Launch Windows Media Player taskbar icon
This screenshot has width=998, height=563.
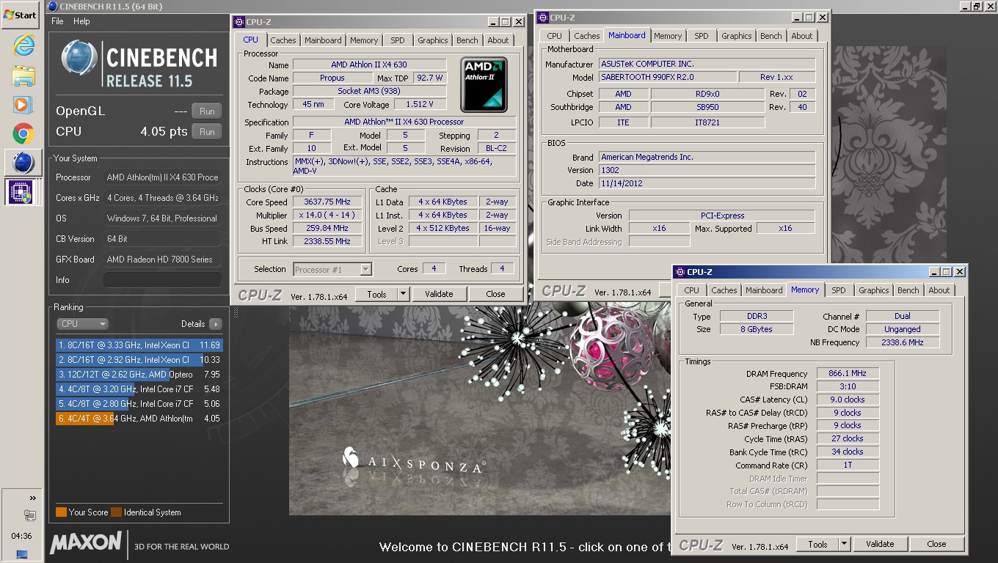pyautogui.click(x=23, y=105)
